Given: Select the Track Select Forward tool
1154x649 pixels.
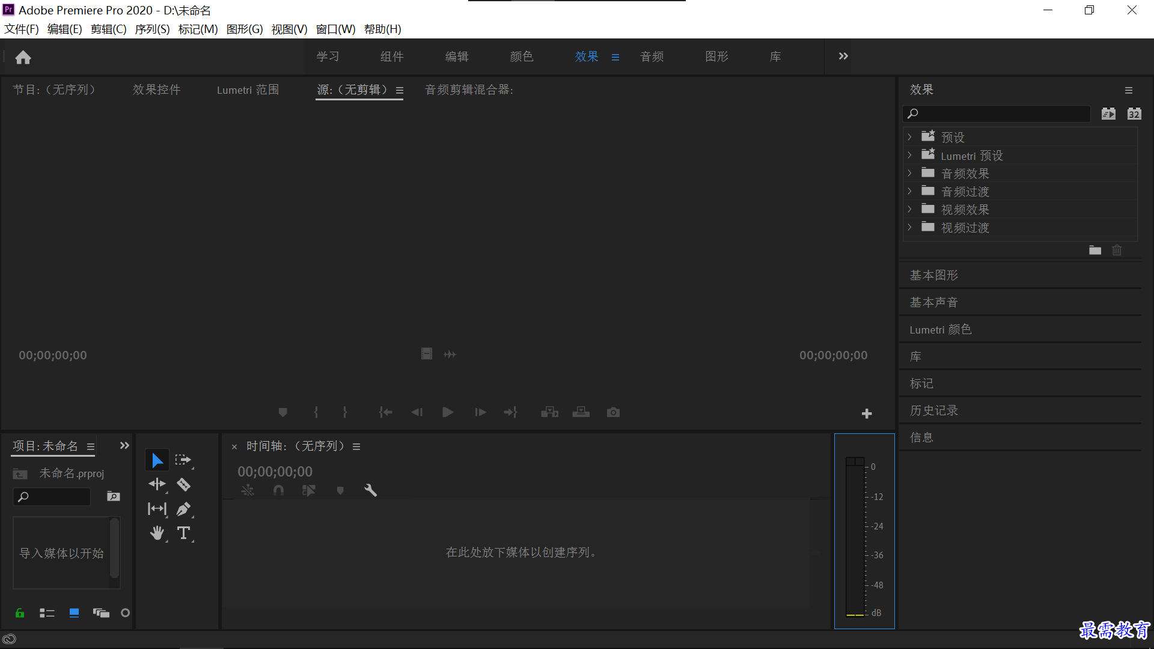Looking at the screenshot, I should (183, 460).
